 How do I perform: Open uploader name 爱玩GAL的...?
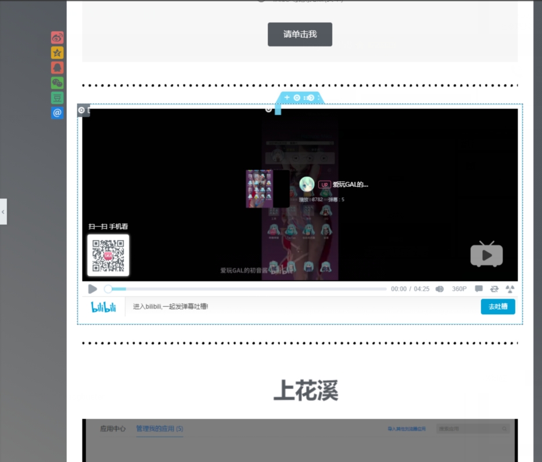(x=350, y=184)
